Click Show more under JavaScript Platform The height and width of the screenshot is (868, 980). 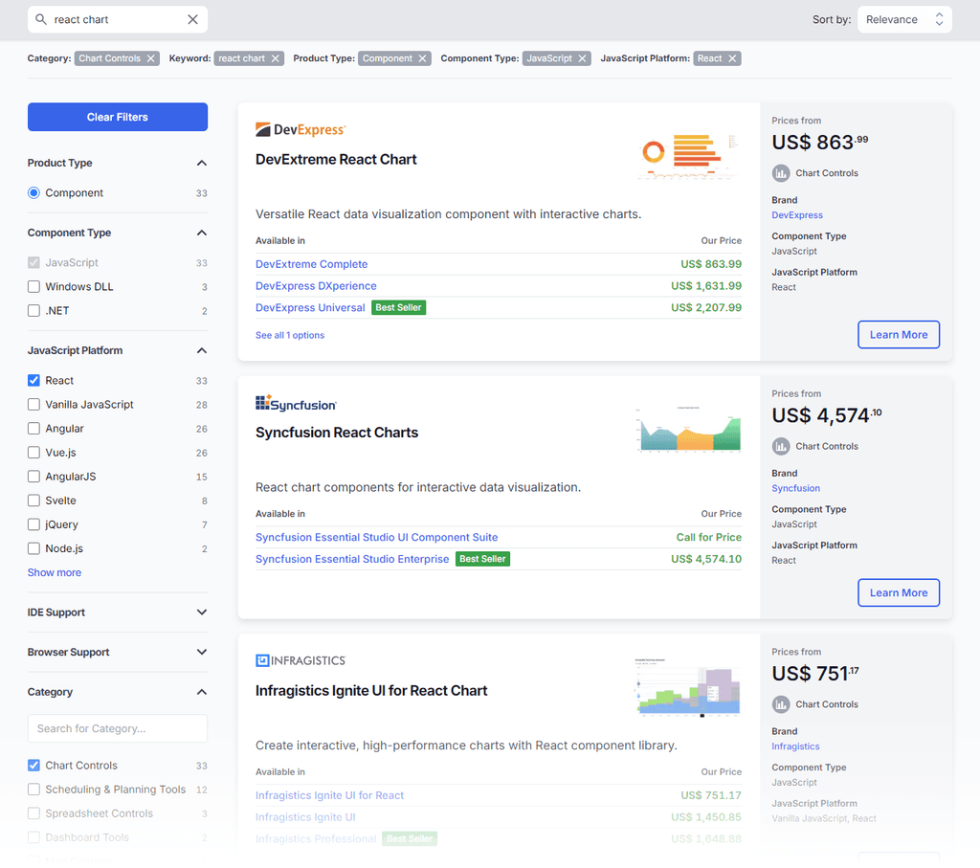(55, 572)
